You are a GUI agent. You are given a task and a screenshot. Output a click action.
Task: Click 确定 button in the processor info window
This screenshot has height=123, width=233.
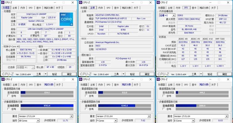(69, 74)
